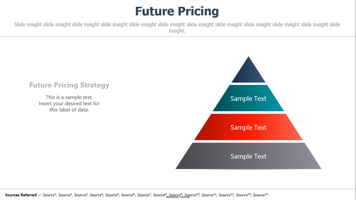The image size is (356, 200).
Task: Click the 'This is a sample text' paragraph
Action: click(69, 103)
